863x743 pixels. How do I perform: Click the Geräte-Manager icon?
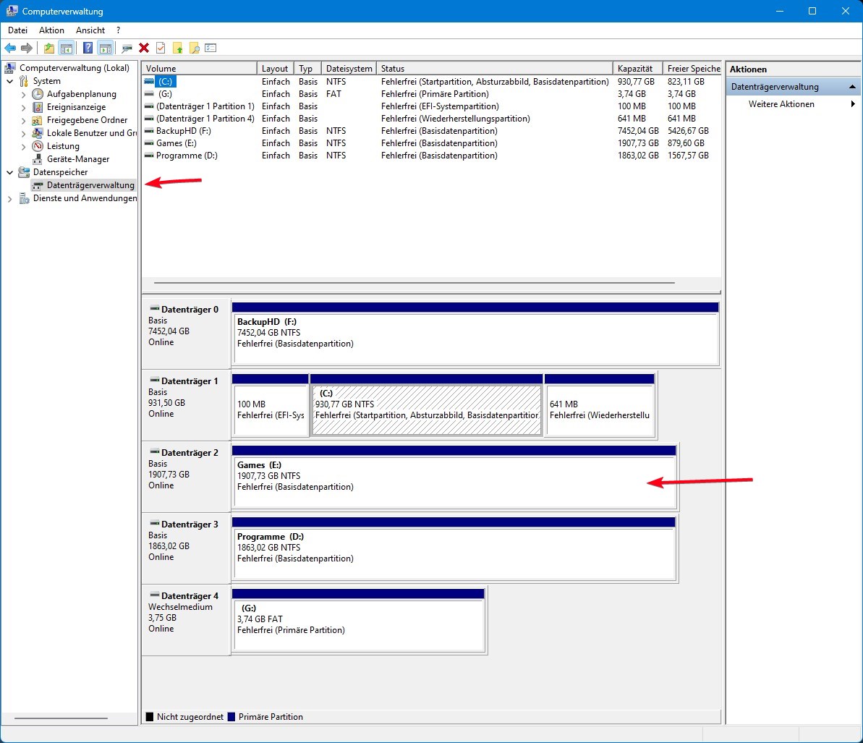(38, 159)
